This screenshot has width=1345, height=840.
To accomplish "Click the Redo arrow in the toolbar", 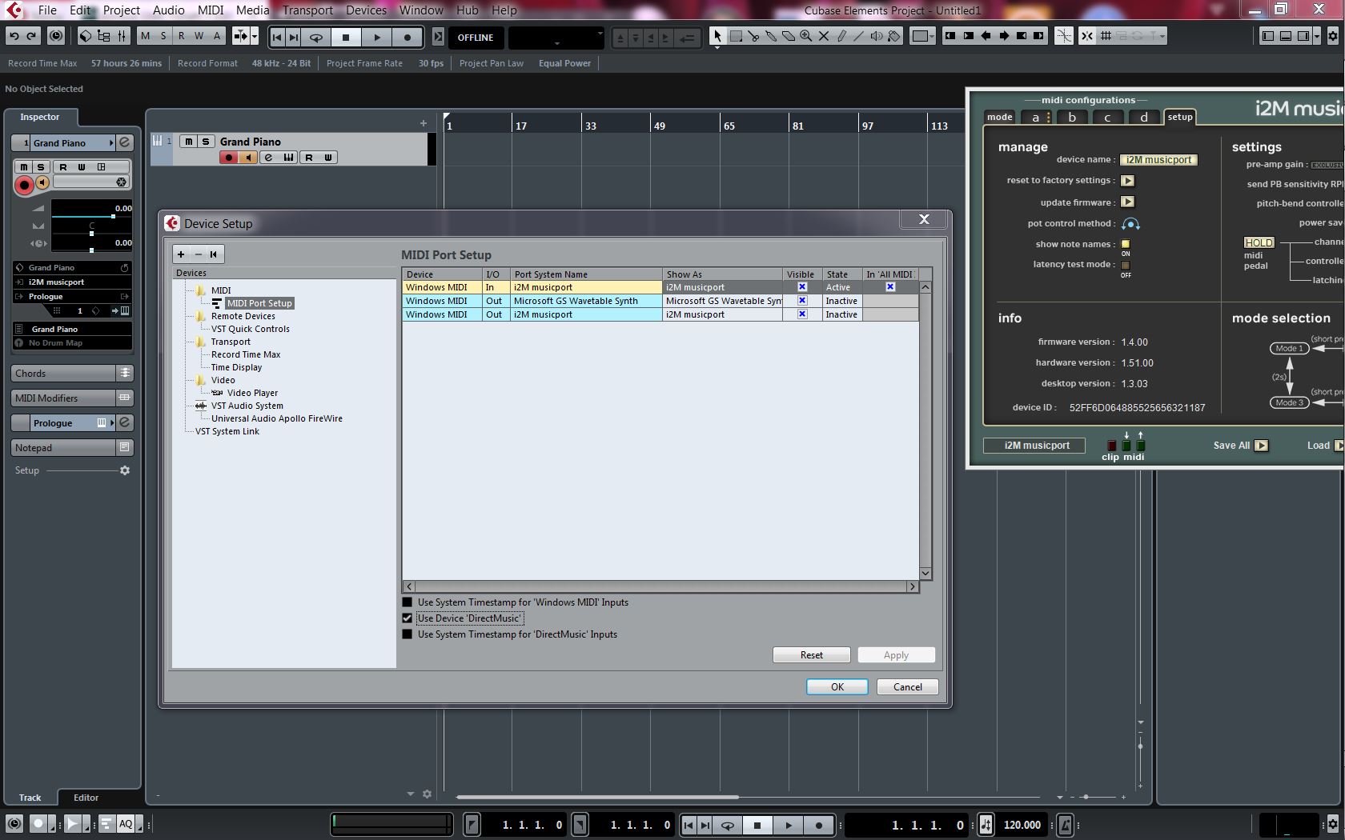I will [x=31, y=36].
